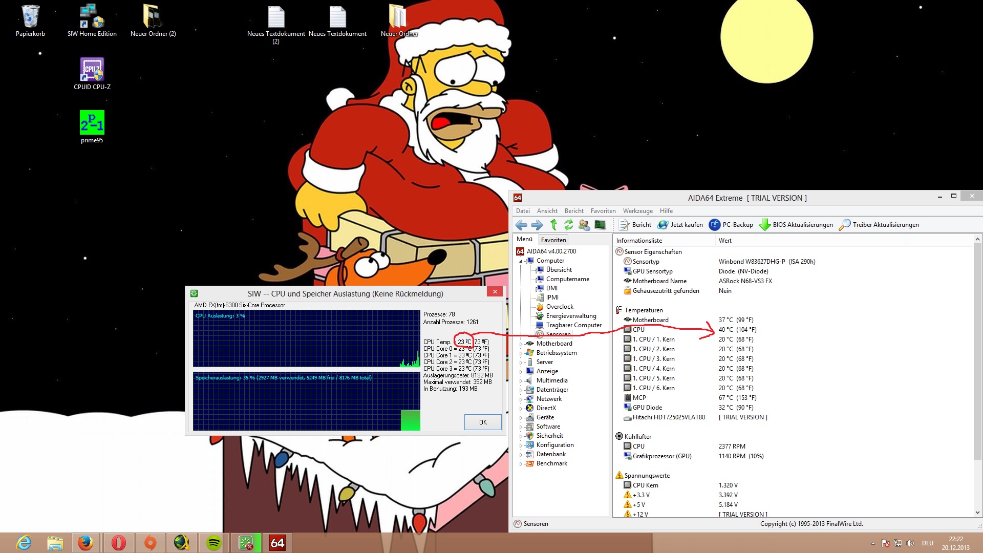
Task: Click BIOS Aktualisierungen download icon
Action: tap(764, 225)
